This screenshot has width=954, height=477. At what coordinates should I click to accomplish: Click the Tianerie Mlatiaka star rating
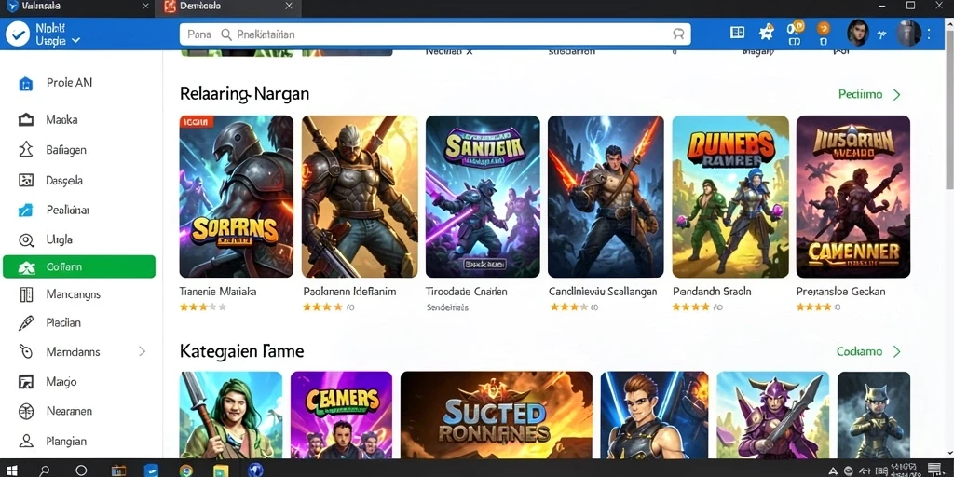click(203, 307)
